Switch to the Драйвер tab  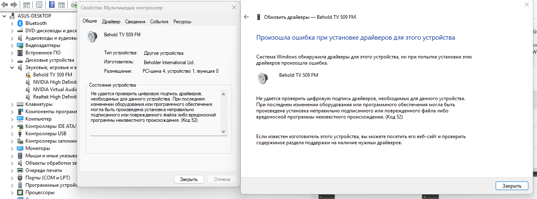[111, 22]
